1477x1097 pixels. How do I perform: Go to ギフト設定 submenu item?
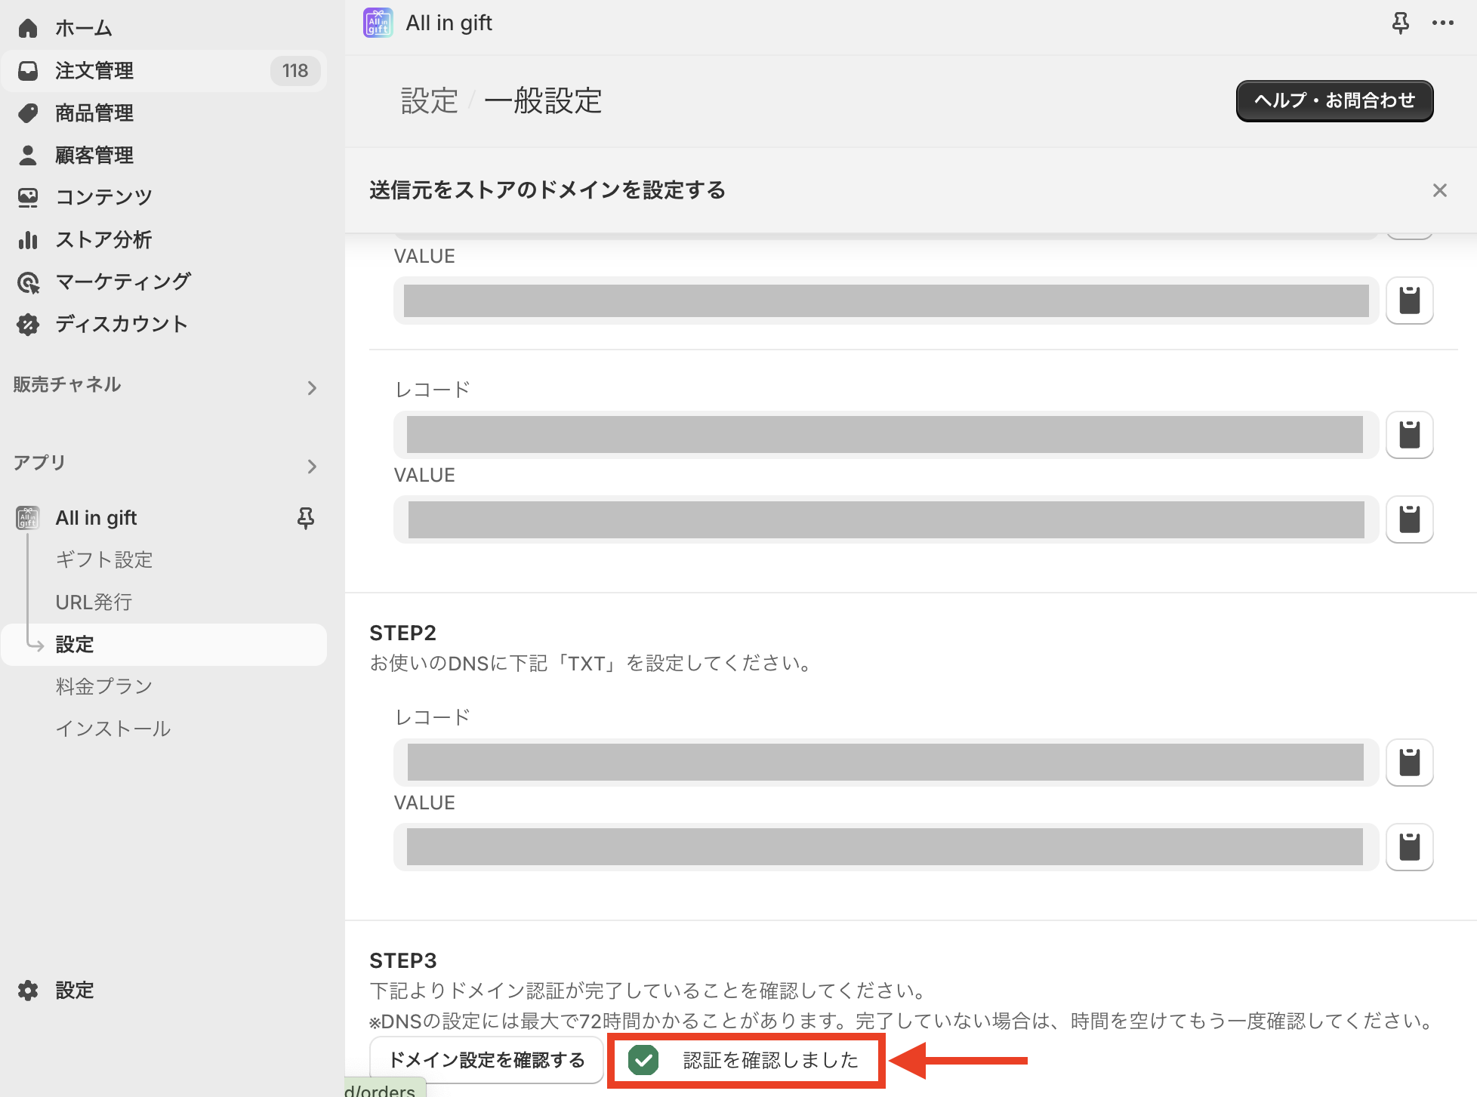tap(104, 560)
